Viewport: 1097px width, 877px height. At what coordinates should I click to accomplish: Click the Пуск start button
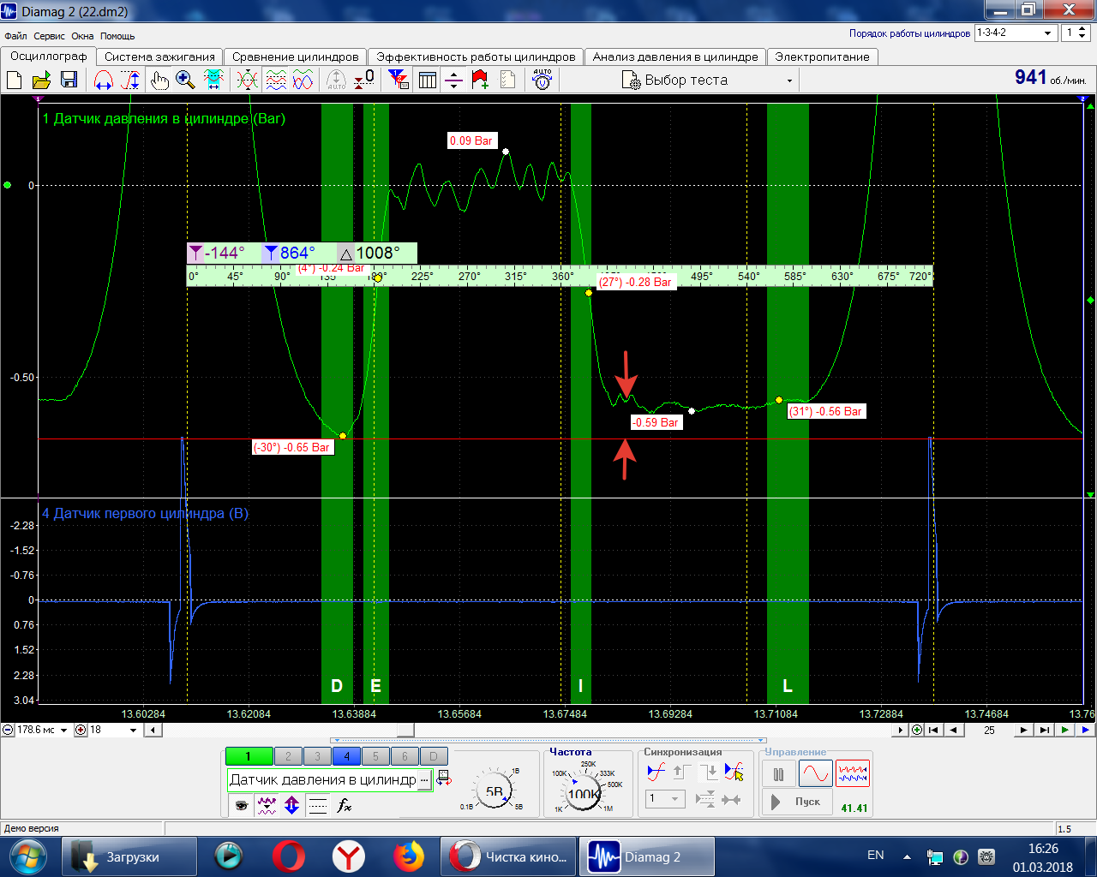[796, 802]
